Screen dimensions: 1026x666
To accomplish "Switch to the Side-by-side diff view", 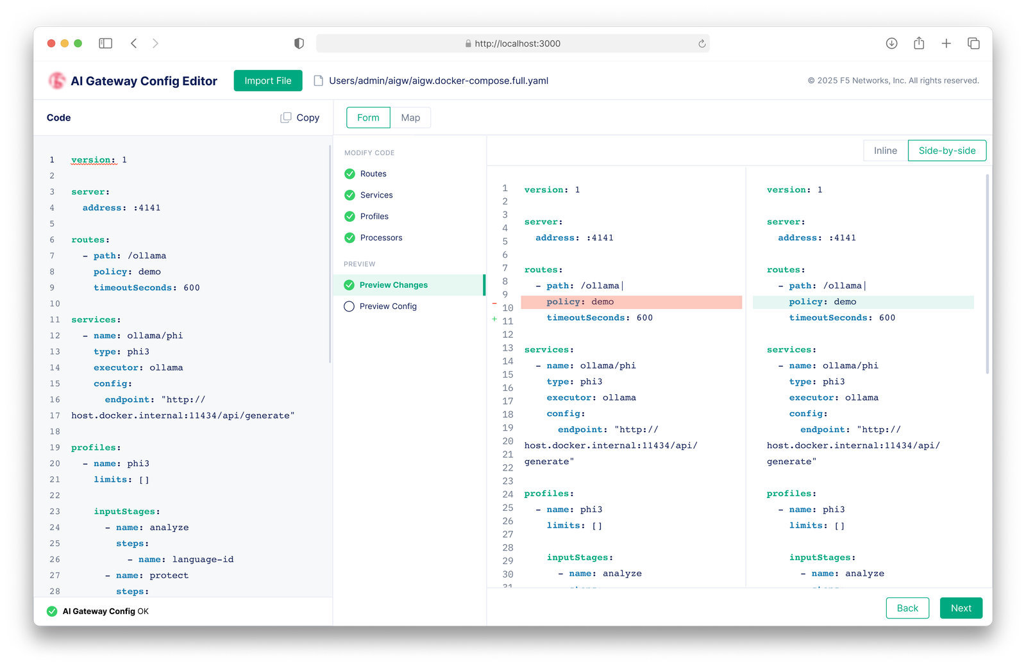I will tap(947, 151).
